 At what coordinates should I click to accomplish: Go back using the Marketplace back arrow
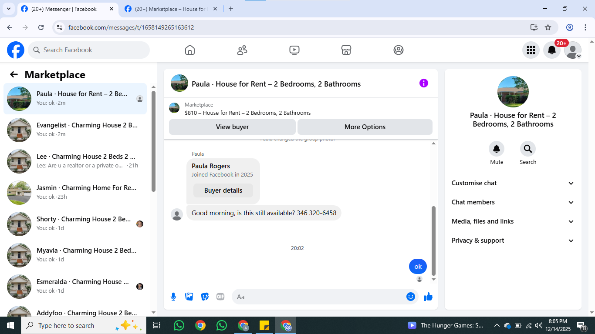click(14, 75)
